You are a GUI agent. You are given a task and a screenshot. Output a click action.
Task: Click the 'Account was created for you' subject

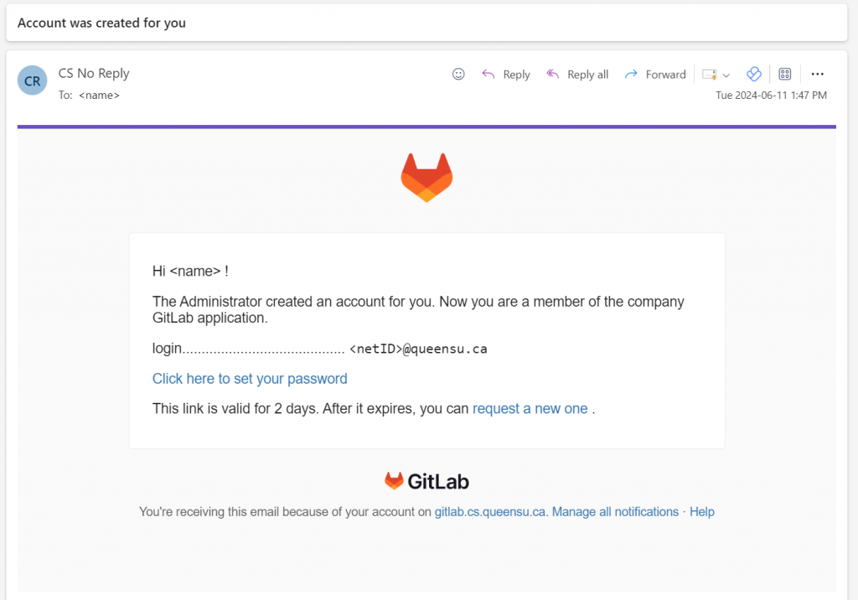tap(101, 23)
